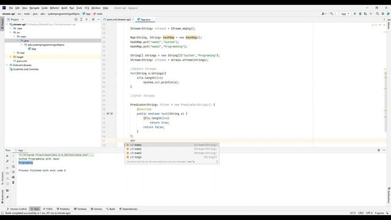Print the Run console output
391x220 pixels.
click(x=13, y=177)
